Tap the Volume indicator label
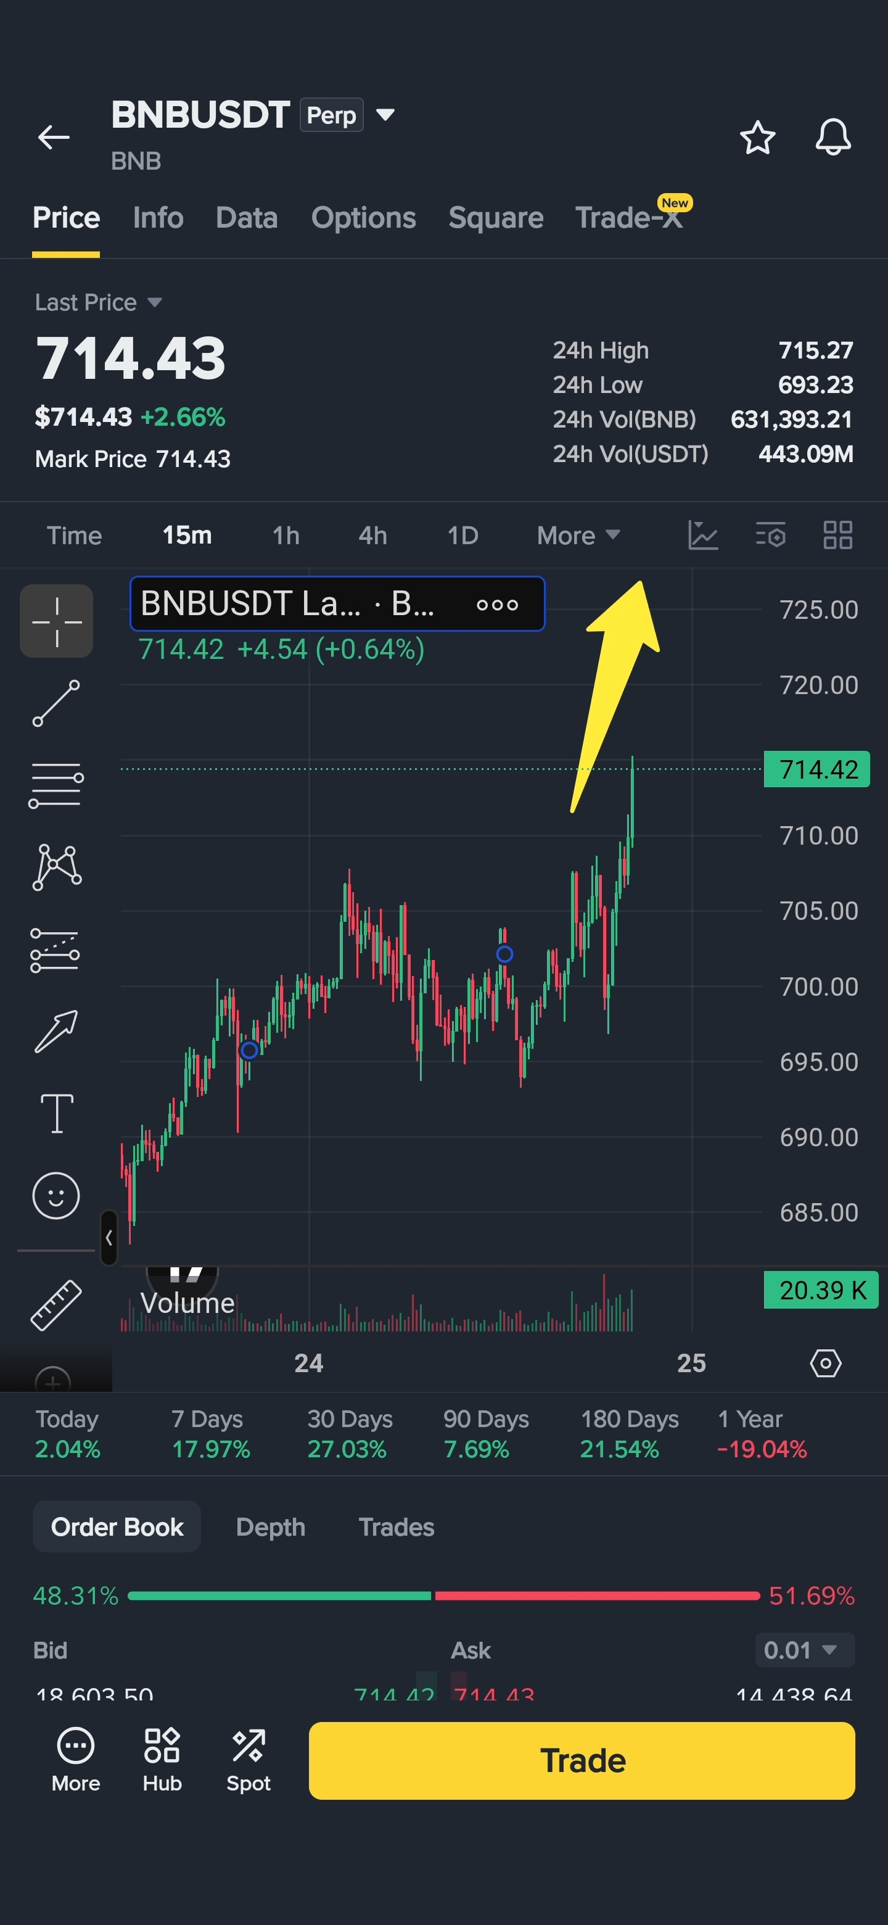Viewport: 888px width, 1925px height. point(187,1303)
